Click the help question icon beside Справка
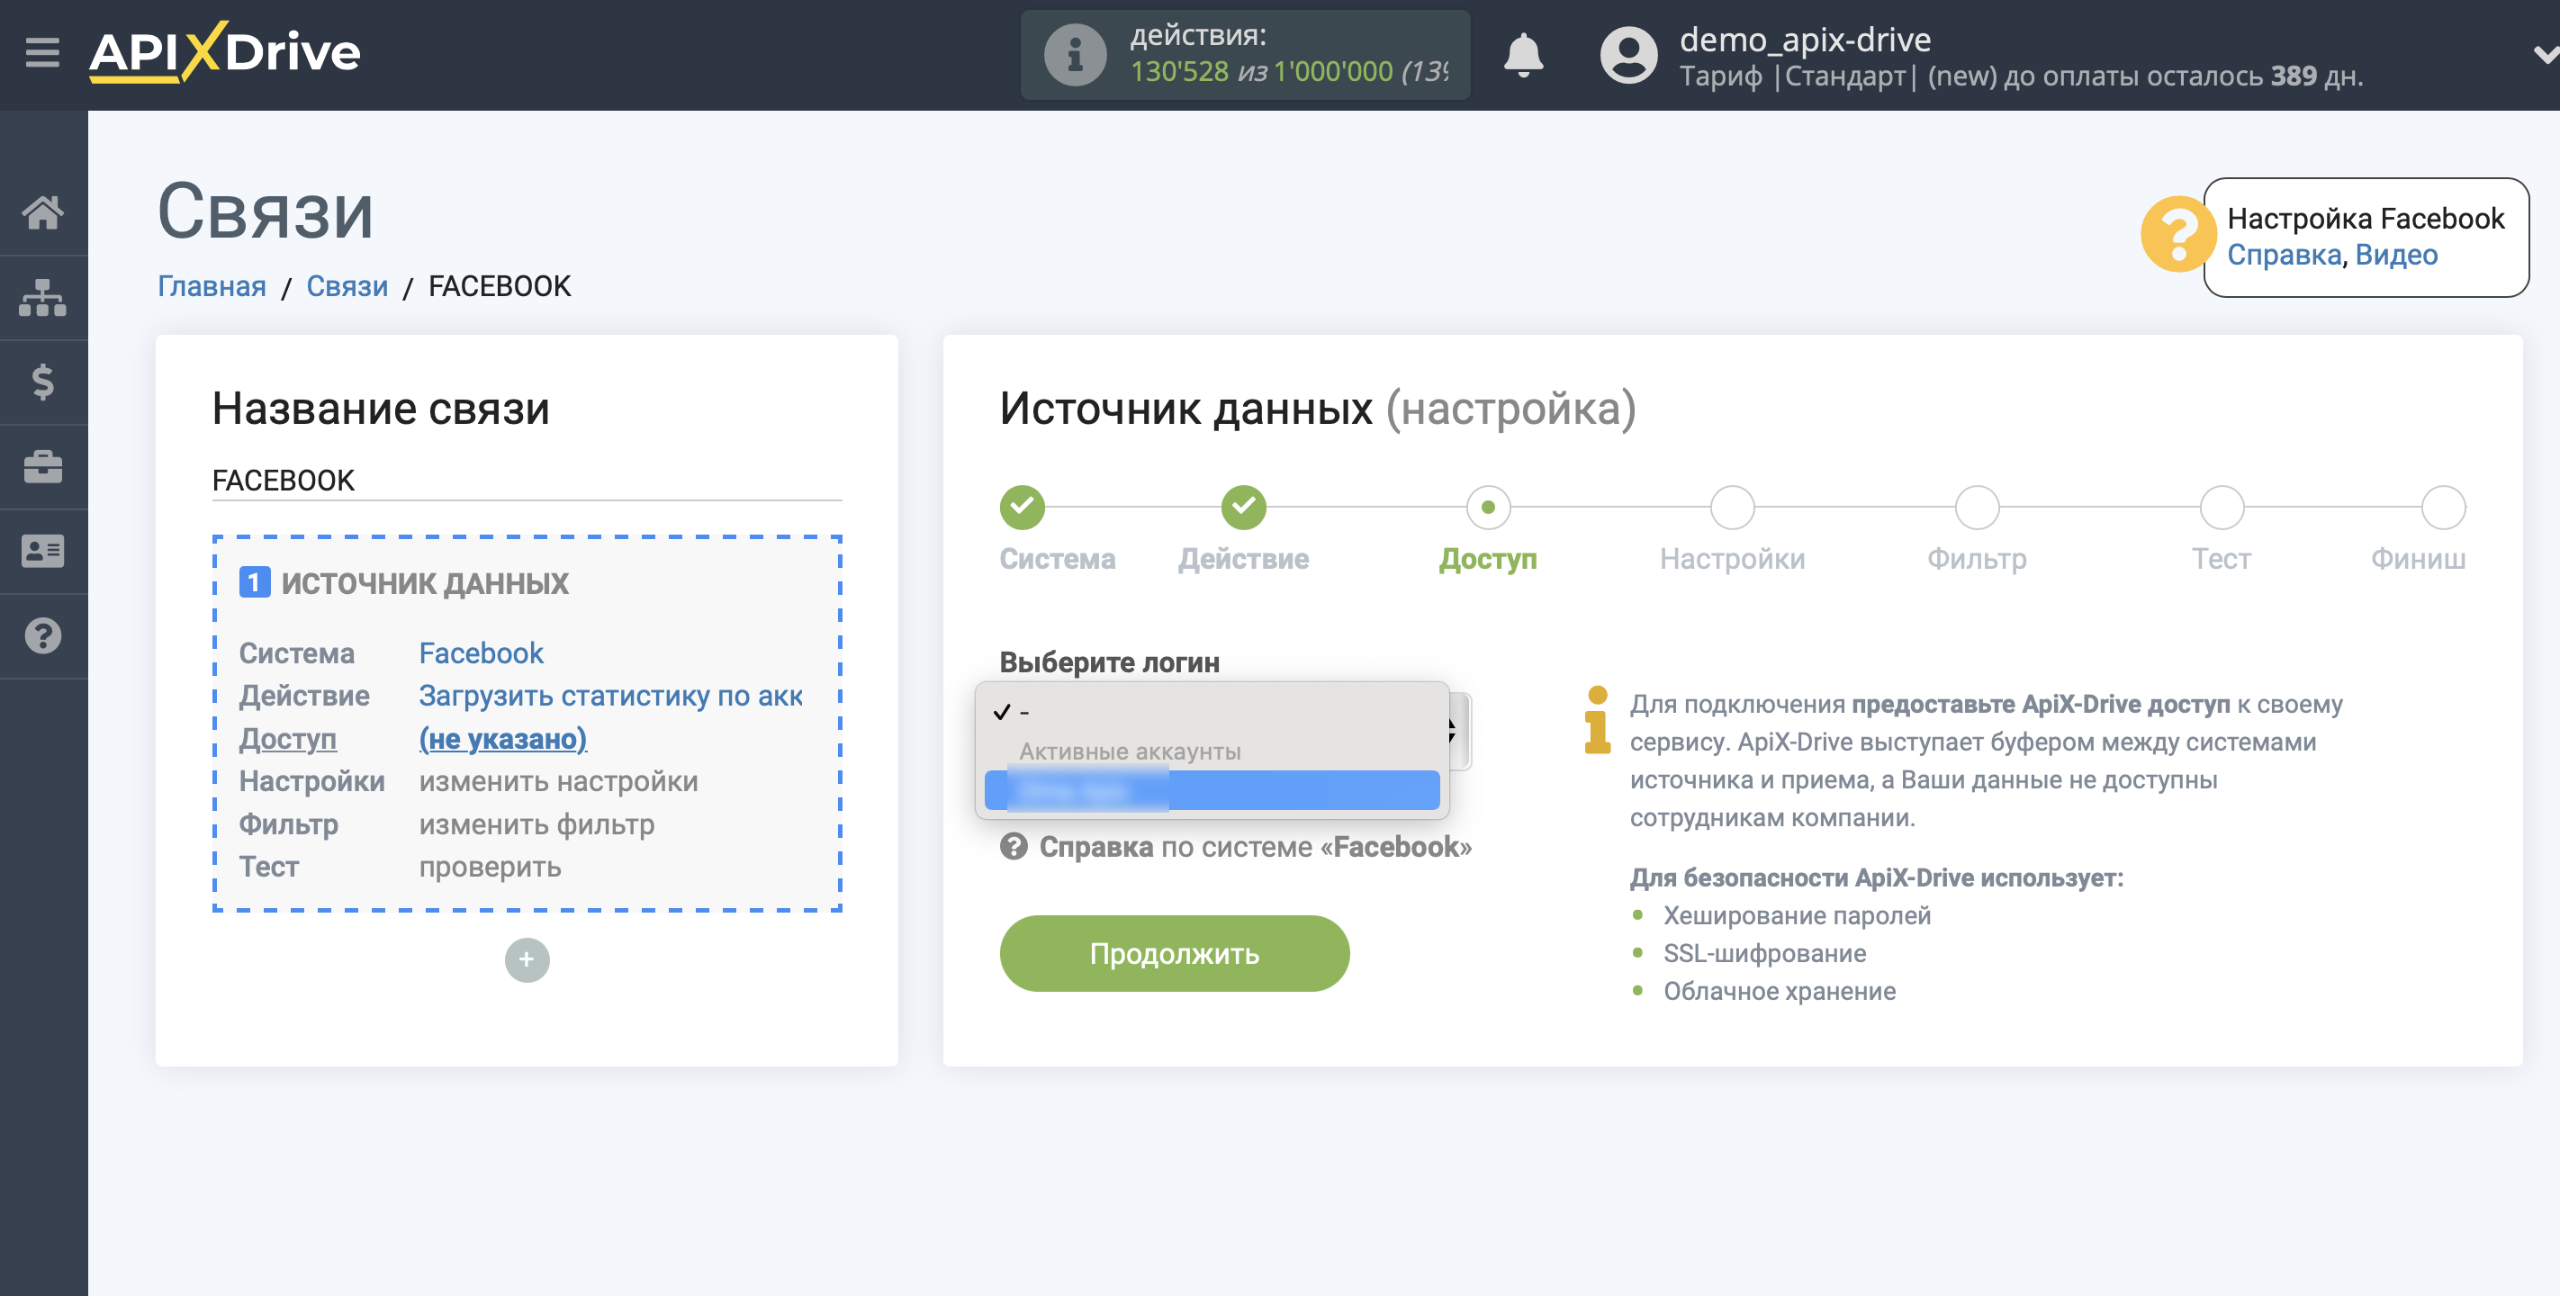Viewport: 2560px width, 1296px height. 1014,847
